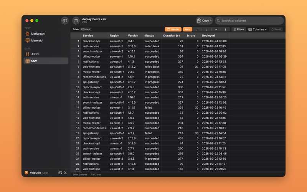Sort by the Deployed column header
The width and height of the screenshot is (307, 192).
coord(215,36)
